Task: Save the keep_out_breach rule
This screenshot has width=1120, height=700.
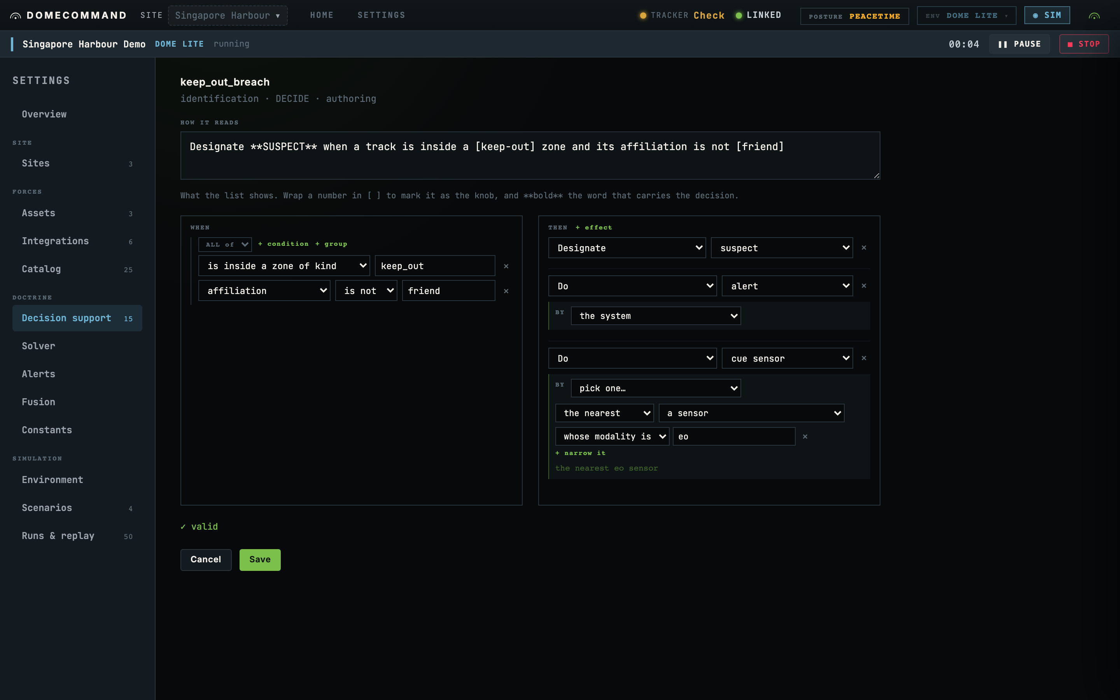Action: (260, 560)
